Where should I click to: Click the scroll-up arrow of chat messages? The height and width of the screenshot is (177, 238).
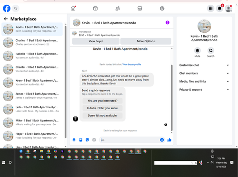(171, 48)
